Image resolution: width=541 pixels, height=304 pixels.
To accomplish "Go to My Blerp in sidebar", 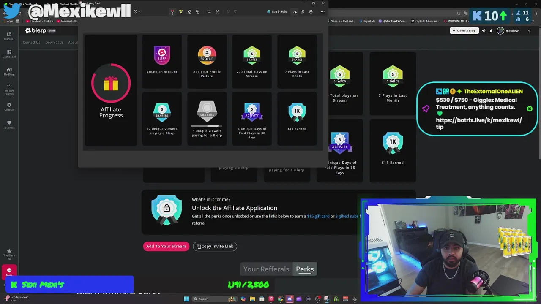I will pos(9,71).
